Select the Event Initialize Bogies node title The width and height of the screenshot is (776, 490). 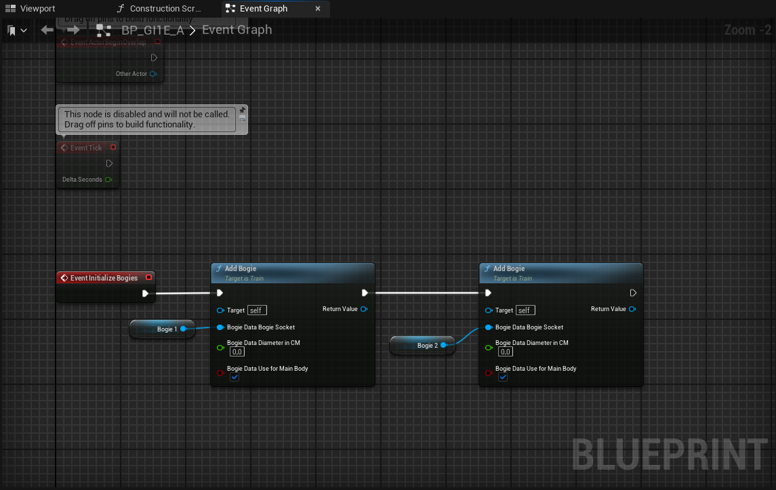104,278
